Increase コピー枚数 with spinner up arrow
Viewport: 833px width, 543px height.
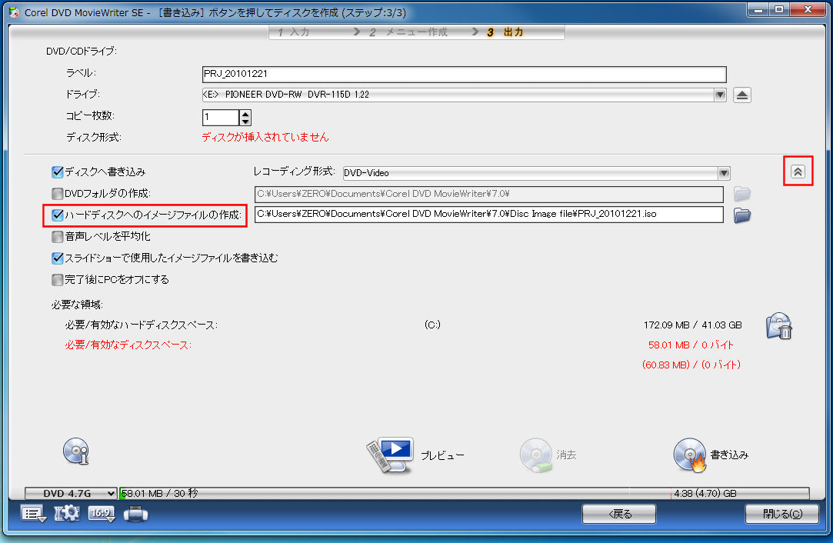coord(245,113)
